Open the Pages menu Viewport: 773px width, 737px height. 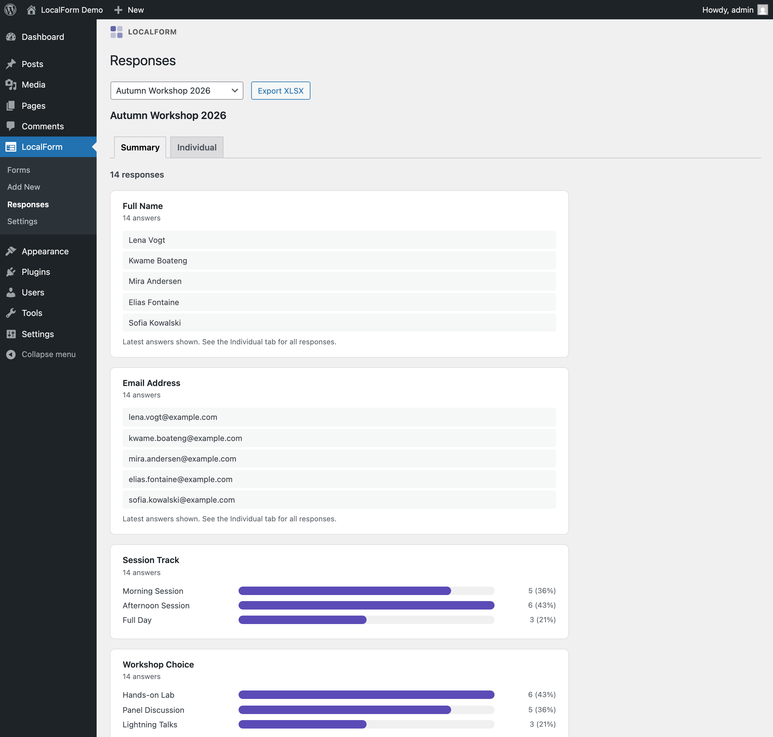coord(48,106)
